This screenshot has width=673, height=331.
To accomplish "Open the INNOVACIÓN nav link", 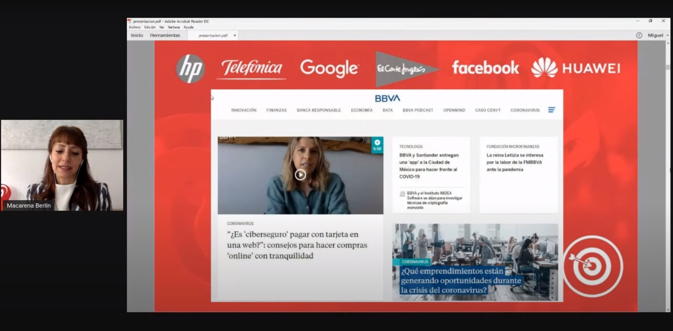I will tap(244, 110).
